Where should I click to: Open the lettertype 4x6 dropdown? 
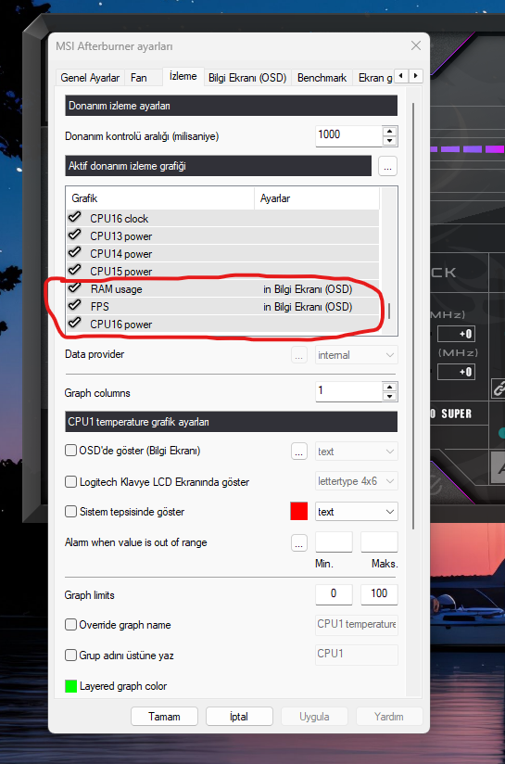click(x=357, y=481)
